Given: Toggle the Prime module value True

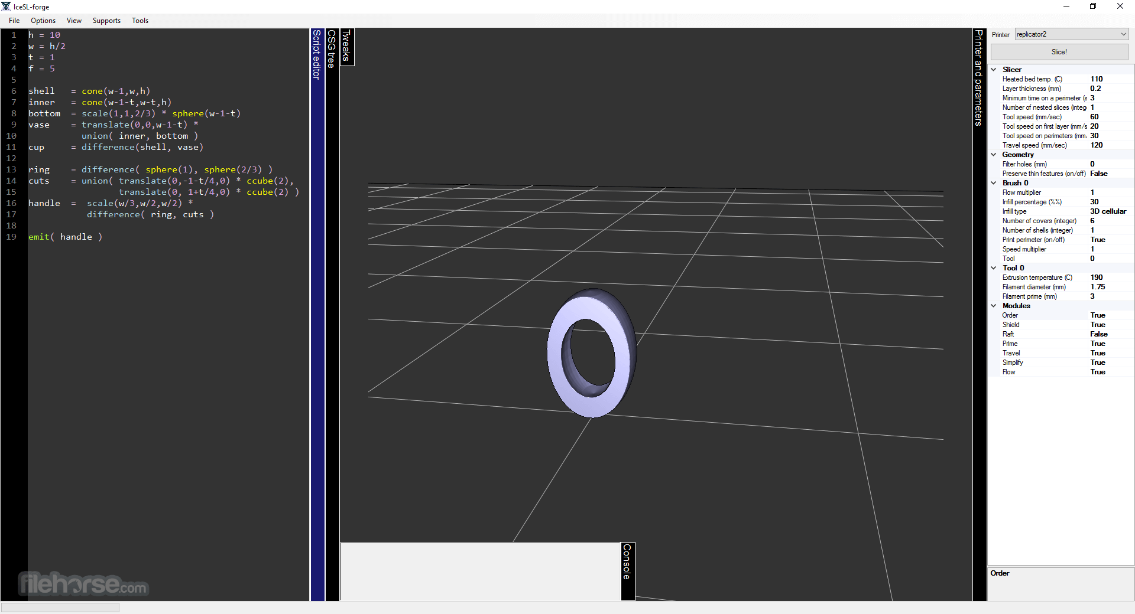Looking at the screenshot, I should point(1098,344).
